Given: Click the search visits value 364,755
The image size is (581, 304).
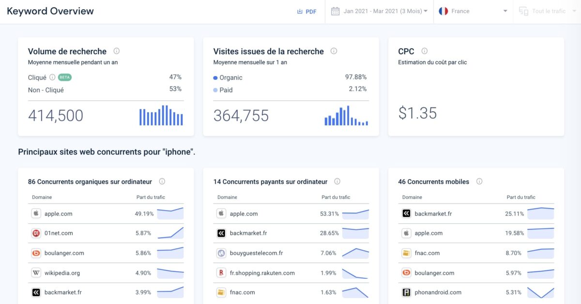Looking at the screenshot, I should [241, 116].
